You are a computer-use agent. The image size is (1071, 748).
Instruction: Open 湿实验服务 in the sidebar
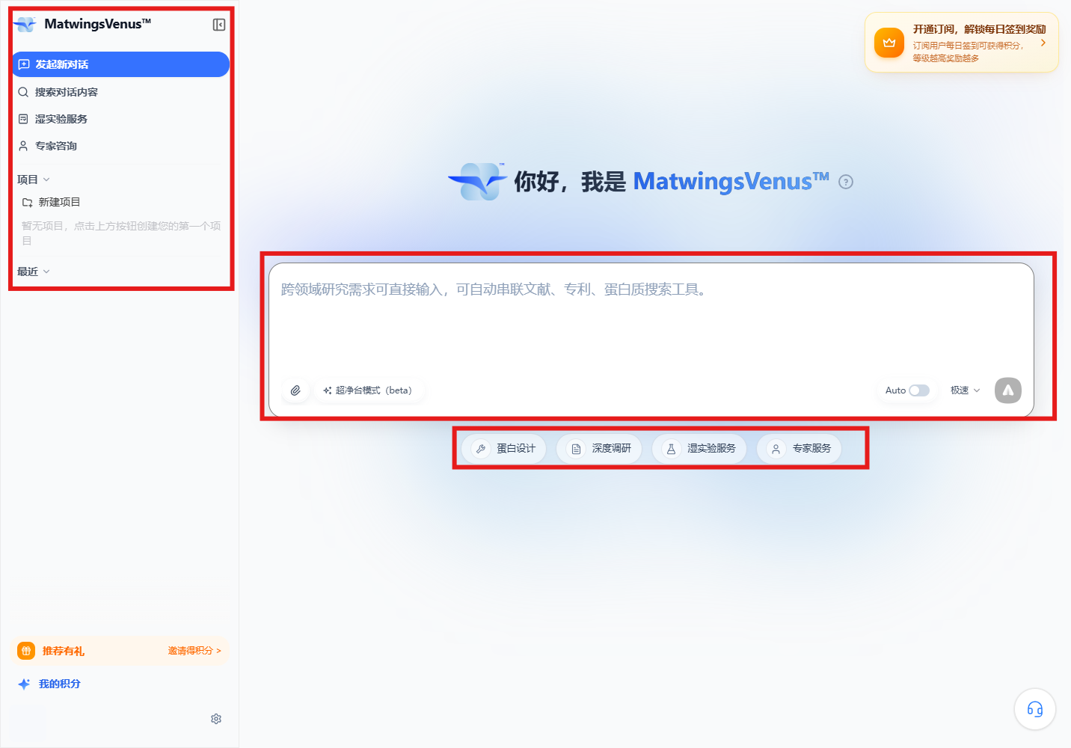(x=121, y=119)
